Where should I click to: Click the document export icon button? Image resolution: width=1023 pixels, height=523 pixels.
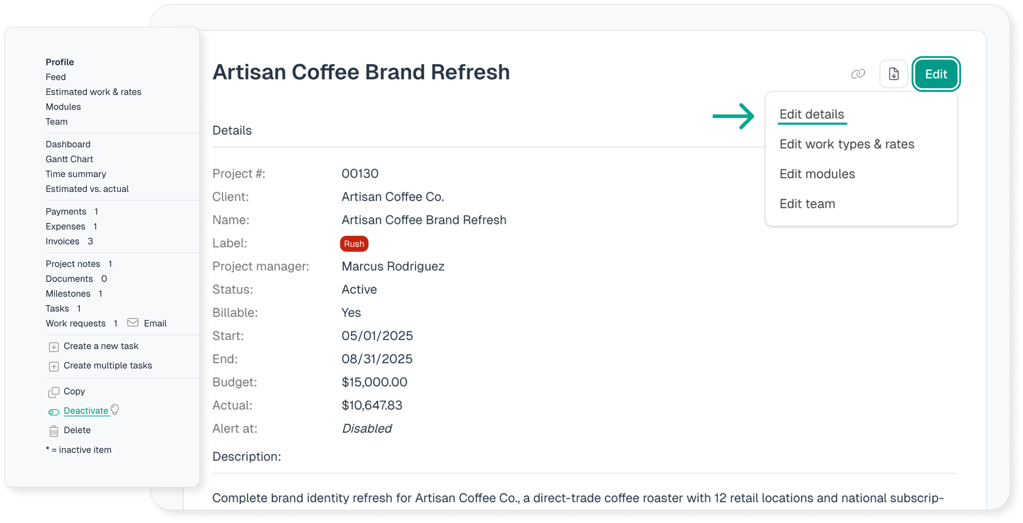[894, 74]
